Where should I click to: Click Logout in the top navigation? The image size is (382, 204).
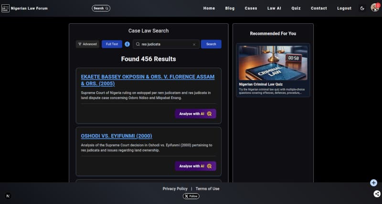[344, 8]
